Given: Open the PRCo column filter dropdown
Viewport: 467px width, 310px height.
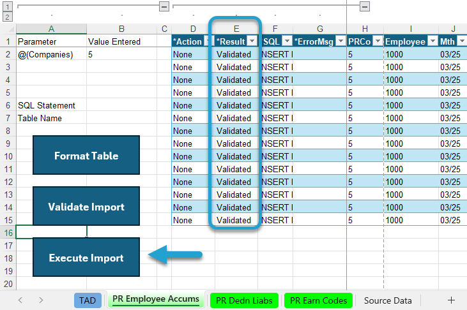Looking at the screenshot, I should 378,41.
